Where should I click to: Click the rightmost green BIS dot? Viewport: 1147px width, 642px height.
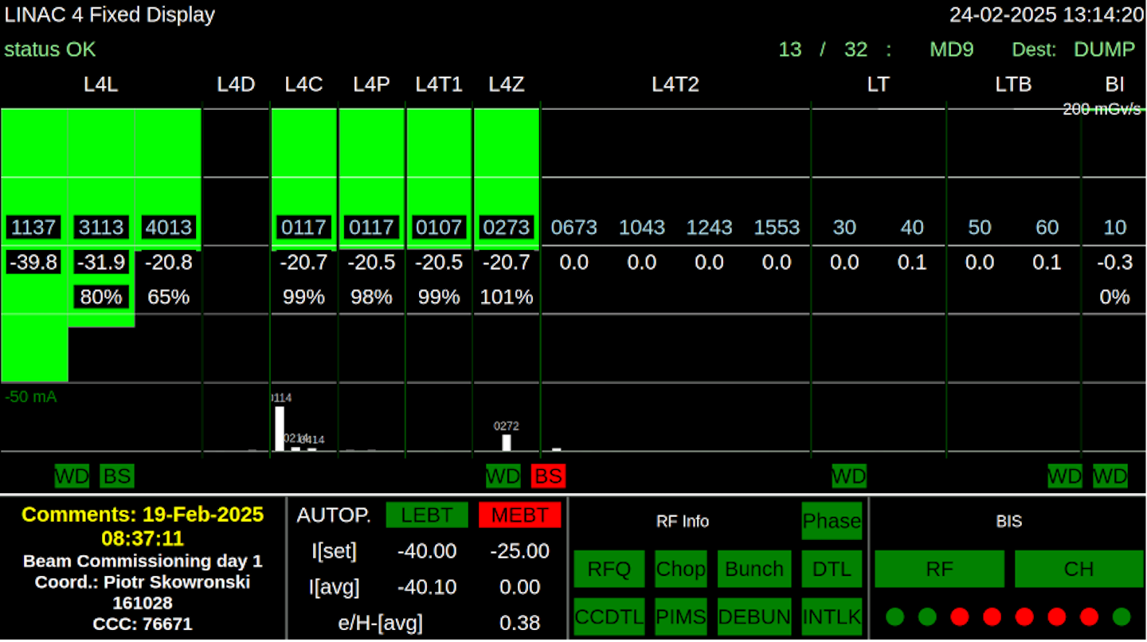(1122, 616)
